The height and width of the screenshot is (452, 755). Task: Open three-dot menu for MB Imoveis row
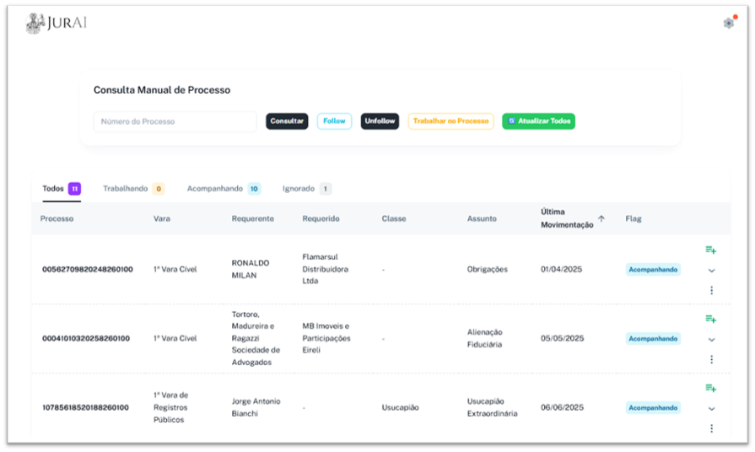(711, 359)
